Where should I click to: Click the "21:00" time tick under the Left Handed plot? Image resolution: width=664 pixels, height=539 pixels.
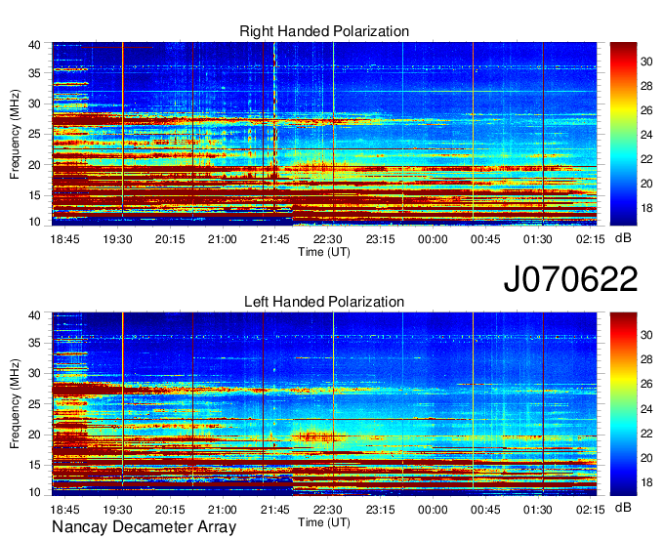[x=223, y=510]
